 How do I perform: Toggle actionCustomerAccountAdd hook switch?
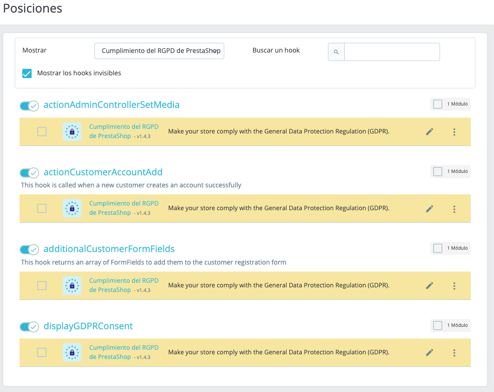(x=29, y=173)
